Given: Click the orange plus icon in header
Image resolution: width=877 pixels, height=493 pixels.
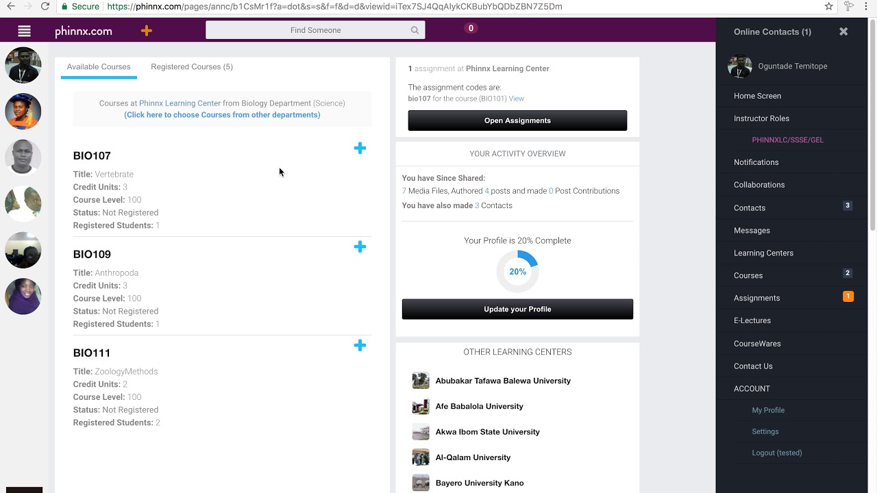Looking at the screenshot, I should pos(146,30).
